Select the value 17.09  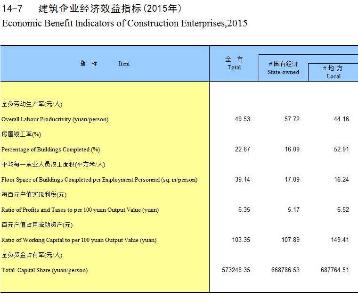[x=292, y=180]
